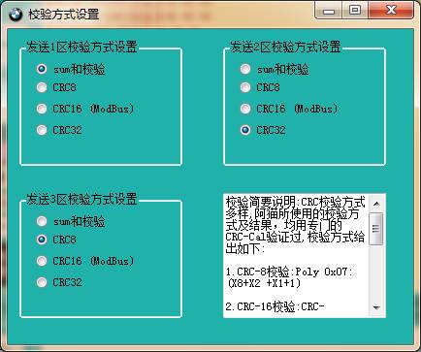Image resolution: width=421 pixels, height=352 pixels.
Task: Click the line '2.CRC-16校验:CRC-'
Action: [x=275, y=306]
